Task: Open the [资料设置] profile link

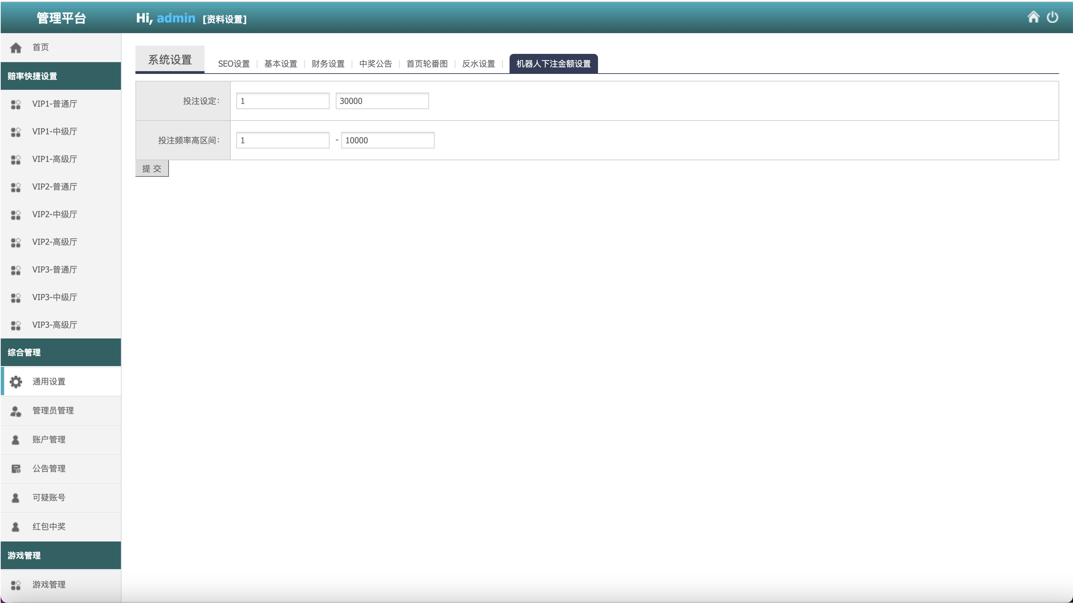Action: pos(225,19)
